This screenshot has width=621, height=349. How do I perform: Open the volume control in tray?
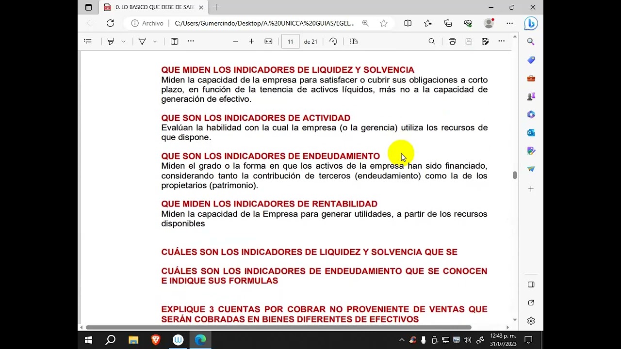(467, 340)
